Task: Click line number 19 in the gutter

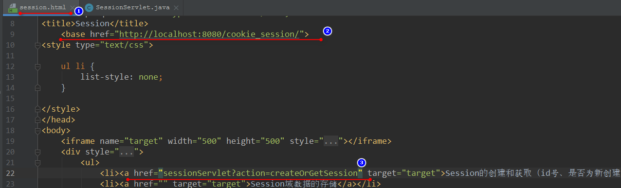Action: coord(10,141)
